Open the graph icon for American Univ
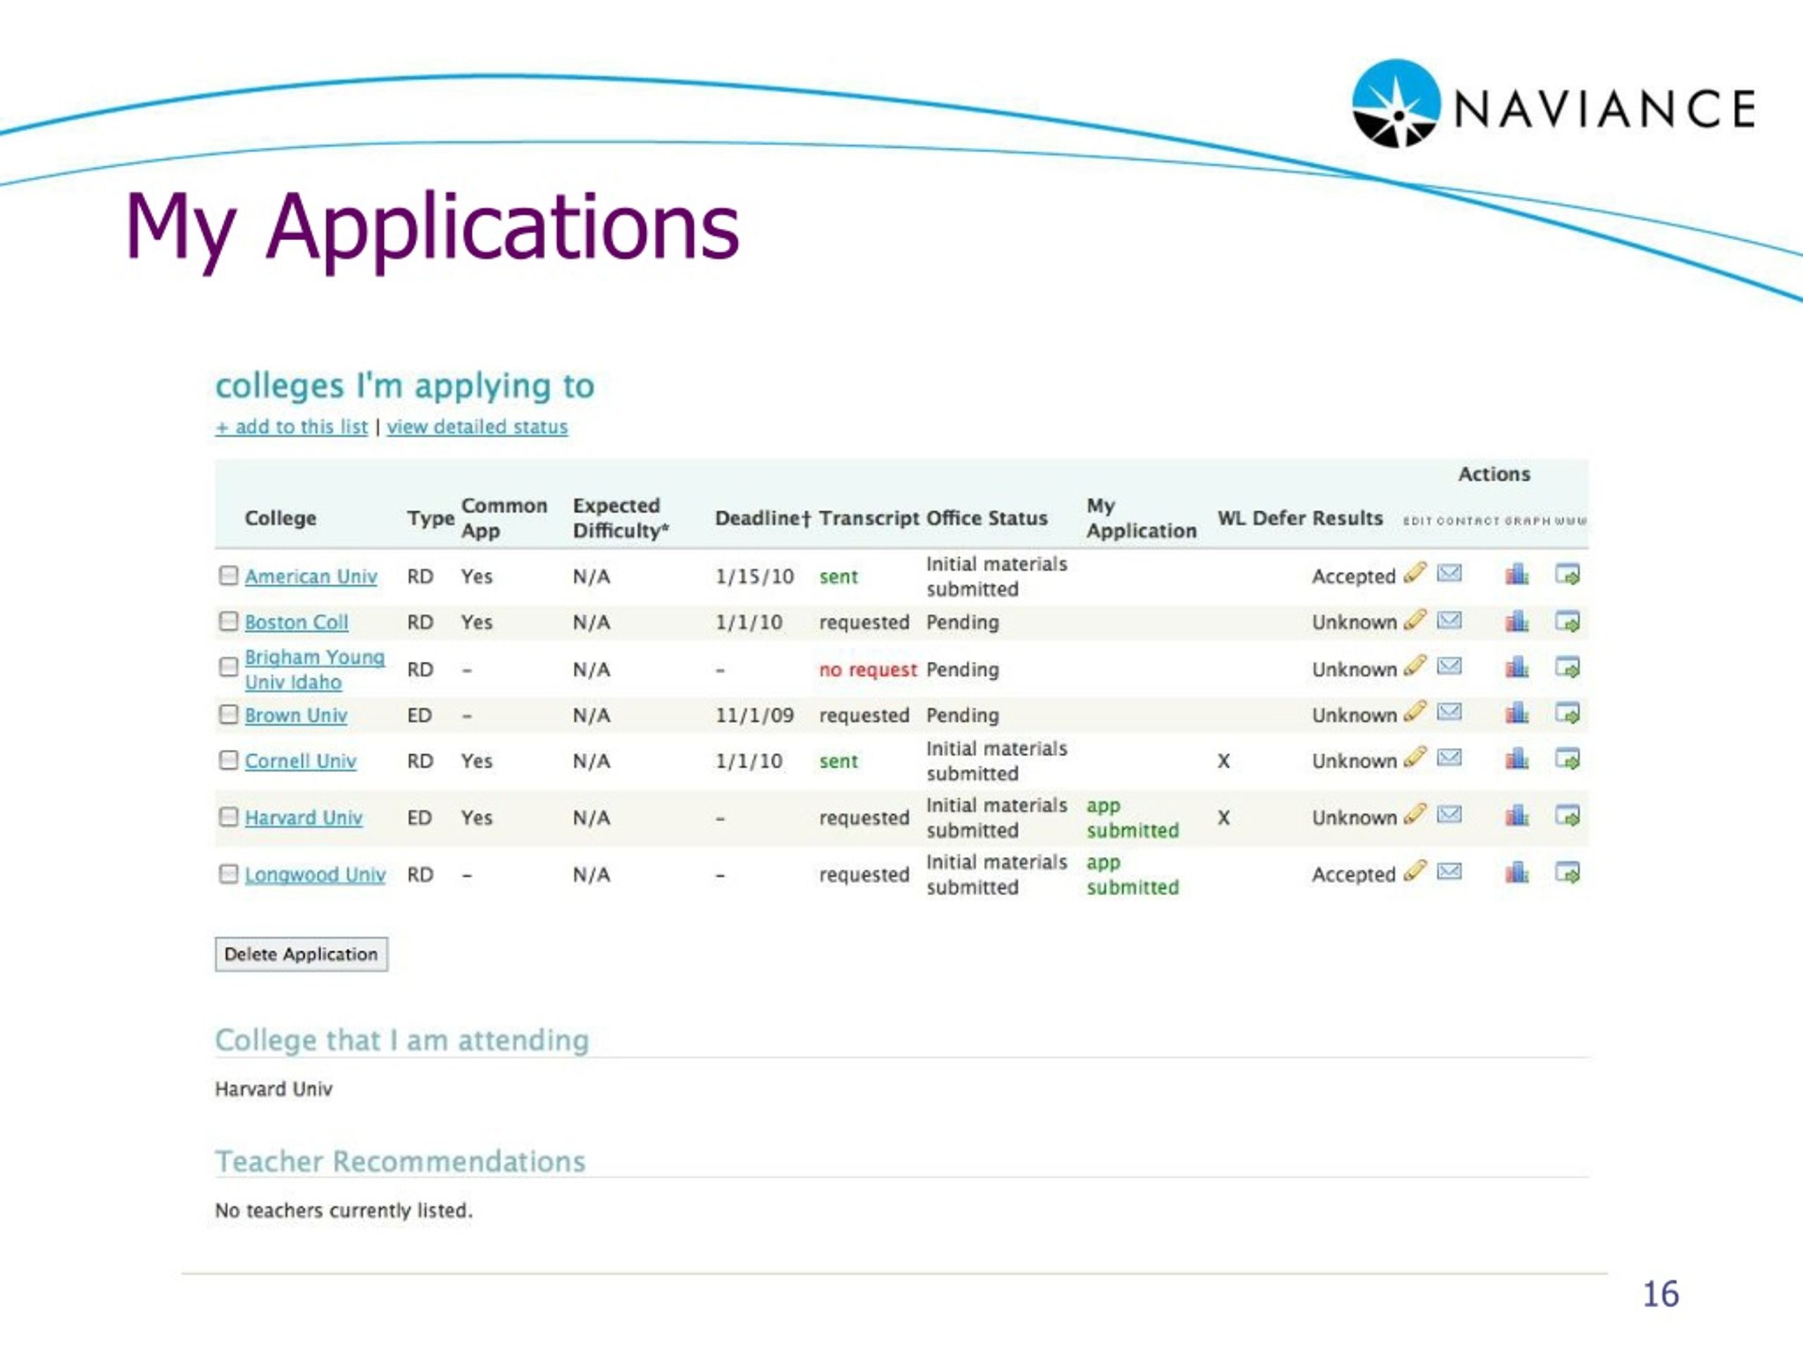 click(1516, 574)
